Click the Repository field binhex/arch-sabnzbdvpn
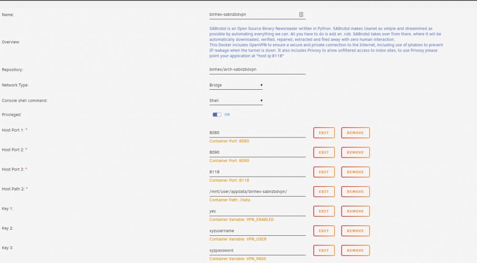This screenshot has height=263, width=477. click(258, 69)
